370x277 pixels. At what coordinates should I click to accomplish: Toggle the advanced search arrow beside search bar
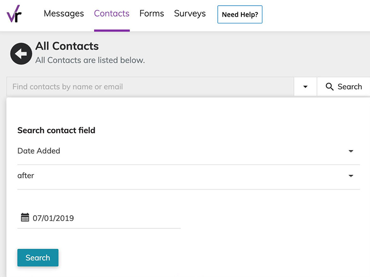click(305, 86)
